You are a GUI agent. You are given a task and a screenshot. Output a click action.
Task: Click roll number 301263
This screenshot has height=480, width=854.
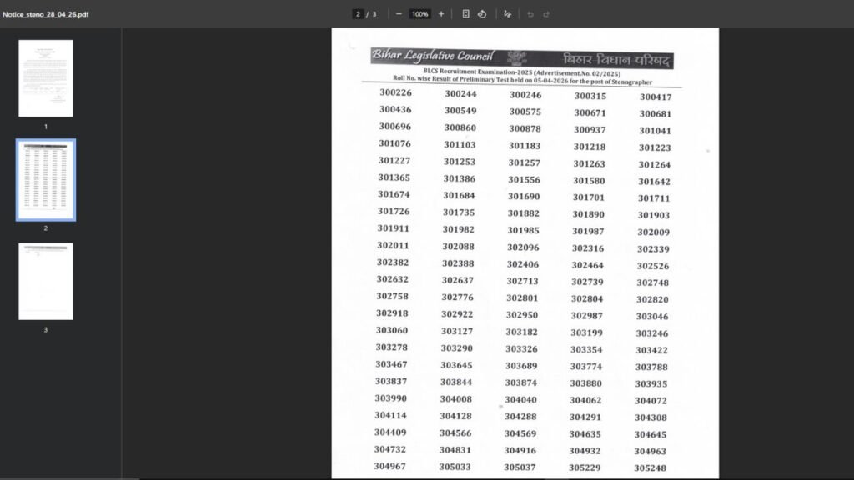590,164
